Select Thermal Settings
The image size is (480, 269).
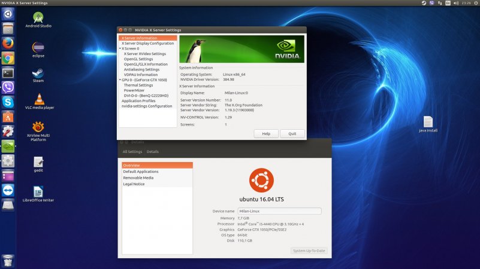[138, 85]
